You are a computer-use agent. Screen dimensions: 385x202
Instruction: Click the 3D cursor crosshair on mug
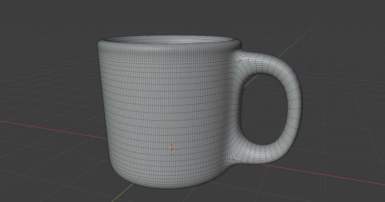(x=172, y=149)
